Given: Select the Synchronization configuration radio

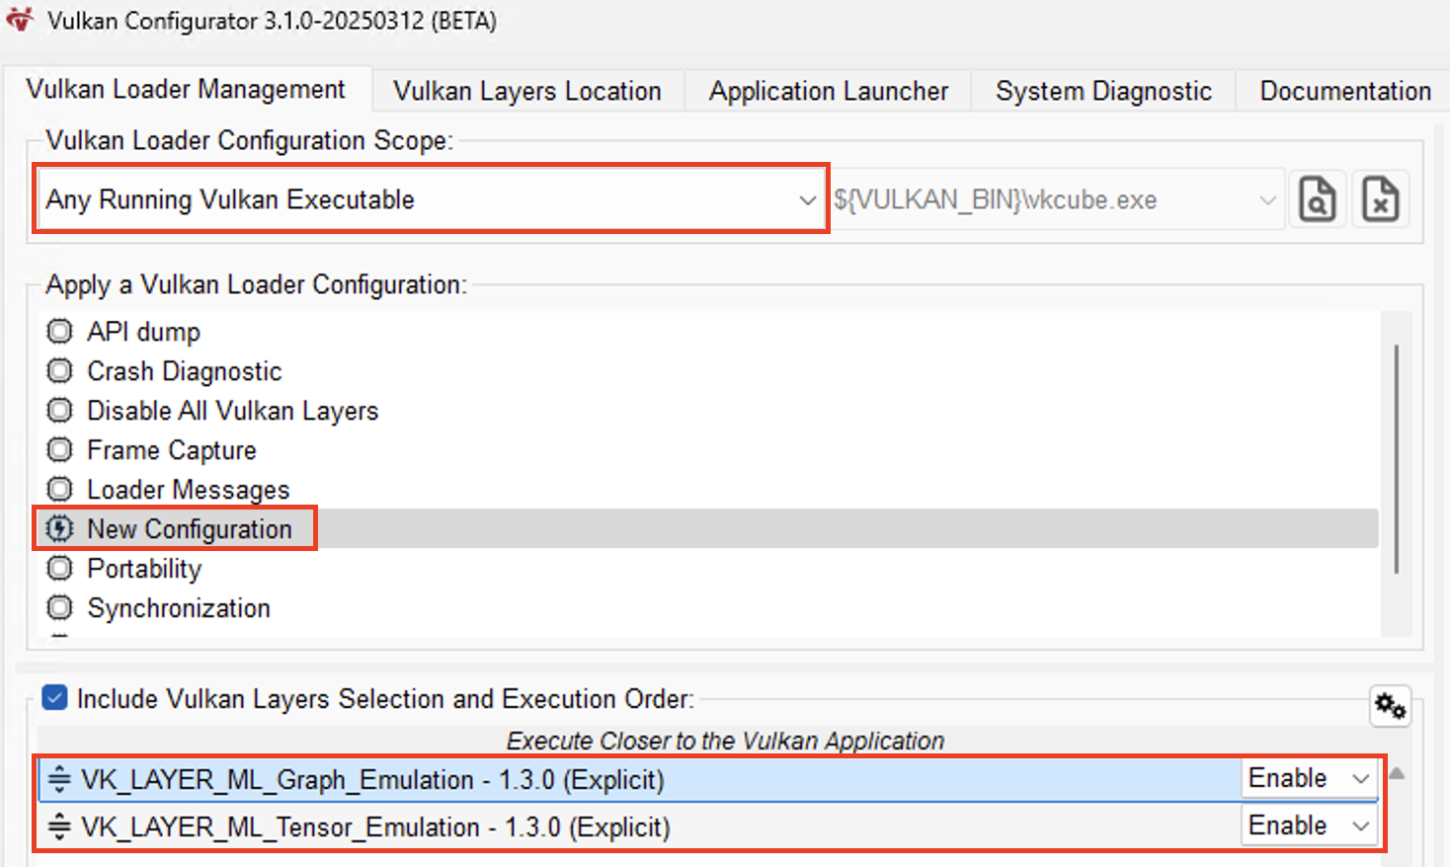Looking at the screenshot, I should point(60,607).
